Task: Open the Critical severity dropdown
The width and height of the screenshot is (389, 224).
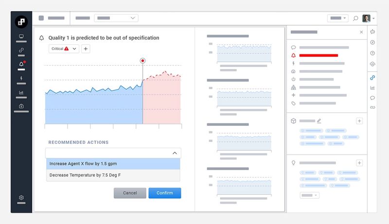Action: 64,49
